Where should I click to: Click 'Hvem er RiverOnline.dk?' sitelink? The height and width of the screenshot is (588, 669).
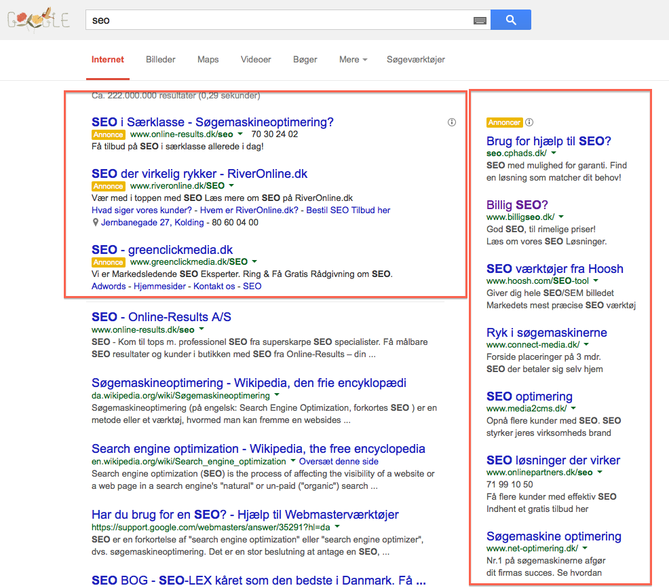(x=249, y=210)
